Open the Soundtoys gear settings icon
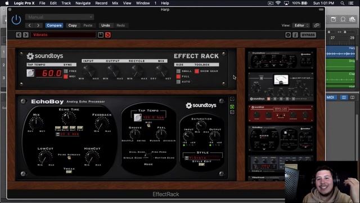Viewport: 360px width, 203px height. tap(288, 35)
